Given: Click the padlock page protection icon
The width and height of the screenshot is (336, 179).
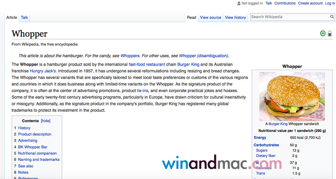Looking at the screenshot, I should [x=330, y=33].
